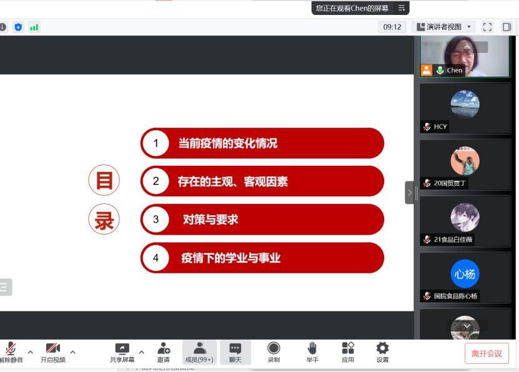Enter full screen mode
This screenshot has width=519, height=372.
click(488, 27)
